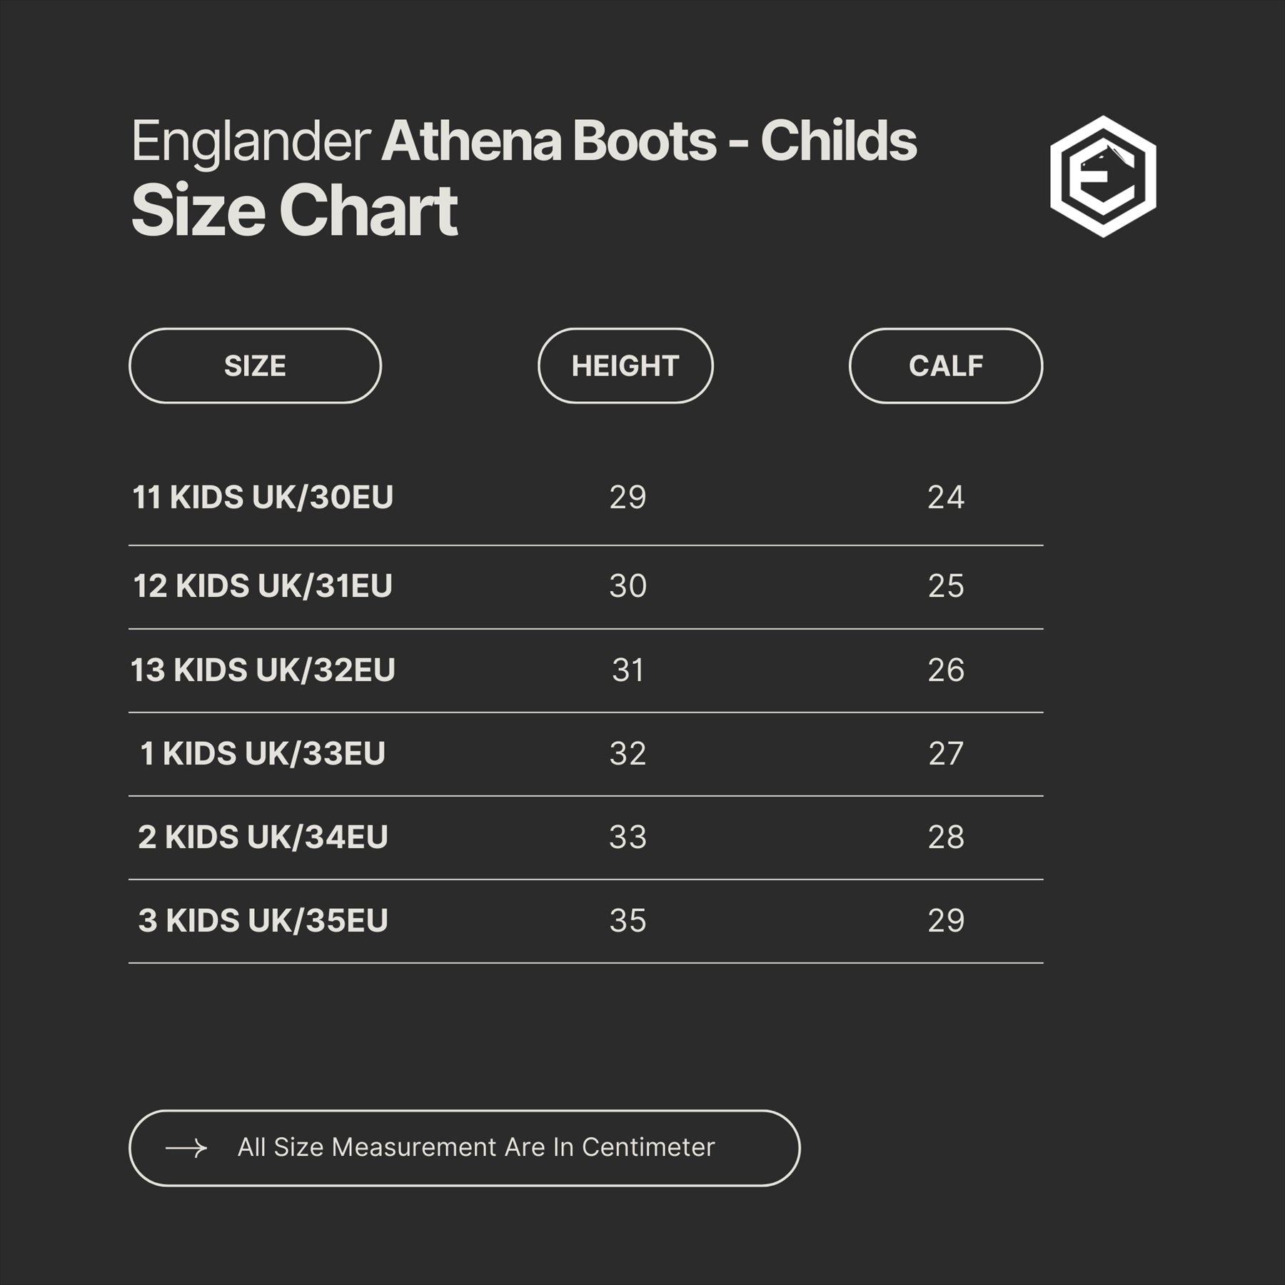Click the HEIGHT column header pill
Viewport: 1285px width, 1285px height.
[x=625, y=366]
